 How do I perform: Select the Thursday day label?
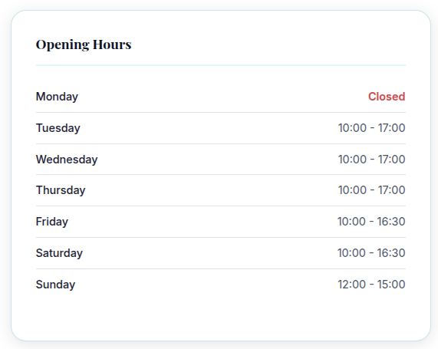click(x=61, y=190)
